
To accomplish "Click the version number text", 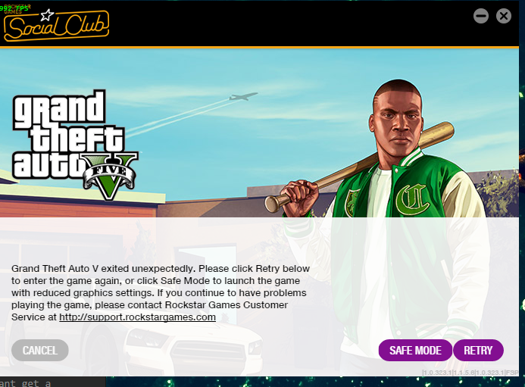I will (470, 373).
